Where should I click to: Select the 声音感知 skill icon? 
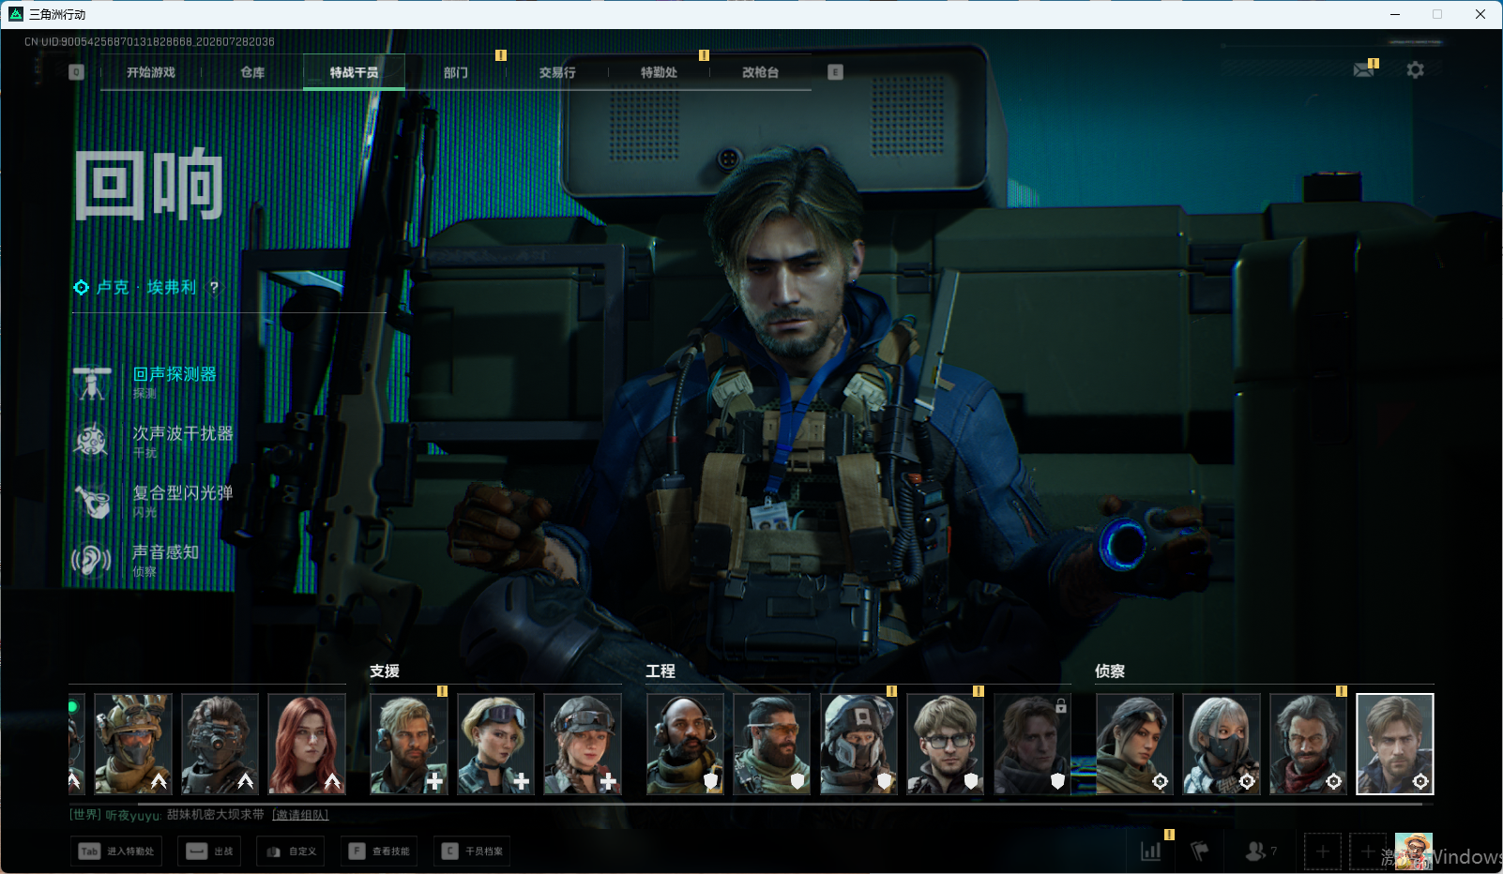click(92, 560)
